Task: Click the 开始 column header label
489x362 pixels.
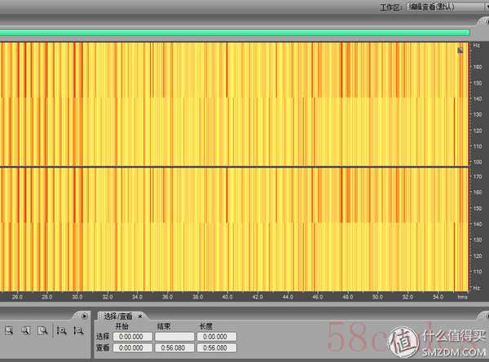Action: tap(121, 326)
